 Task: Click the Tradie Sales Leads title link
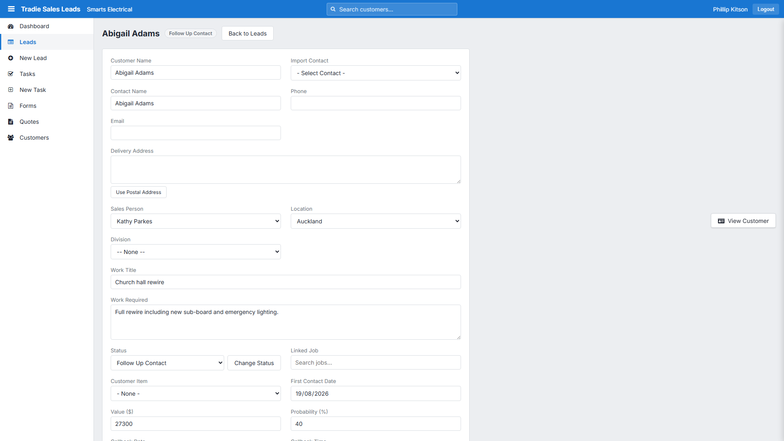(x=51, y=9)
